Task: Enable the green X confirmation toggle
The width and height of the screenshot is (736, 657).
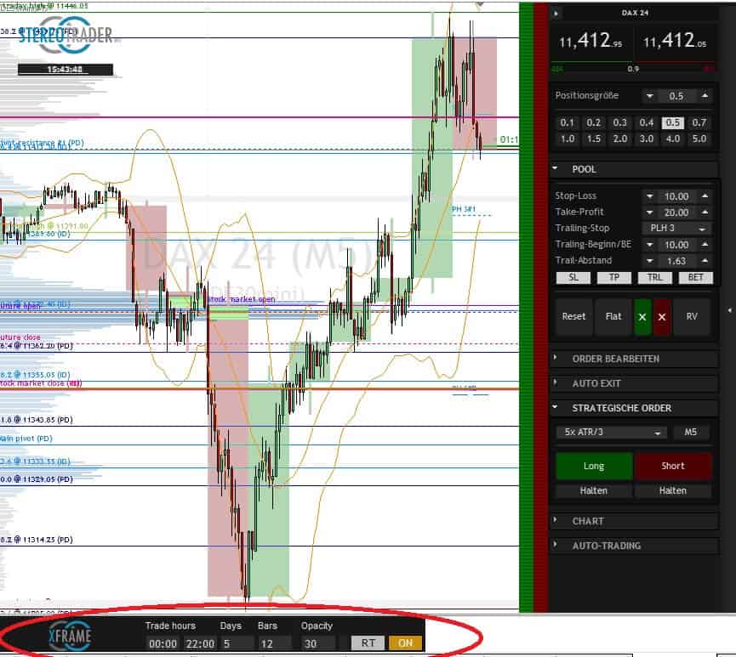Action: coord(643,316)
